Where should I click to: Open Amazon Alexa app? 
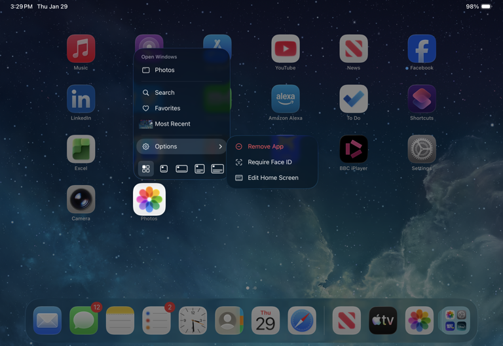pyautogui.click(x=286, y=99)
